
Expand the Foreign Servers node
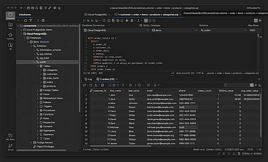[x=31, y=143]
